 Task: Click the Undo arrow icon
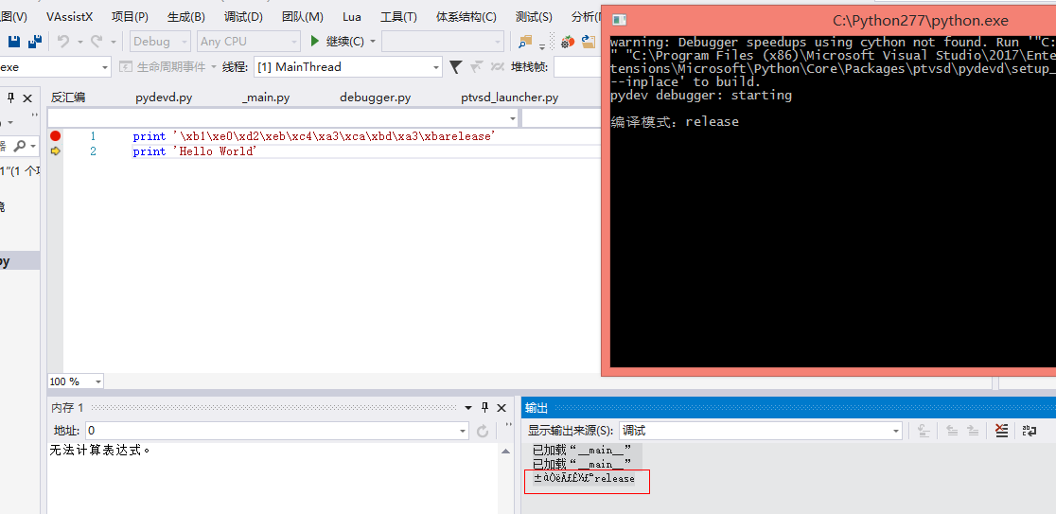[x=63, y=42]
